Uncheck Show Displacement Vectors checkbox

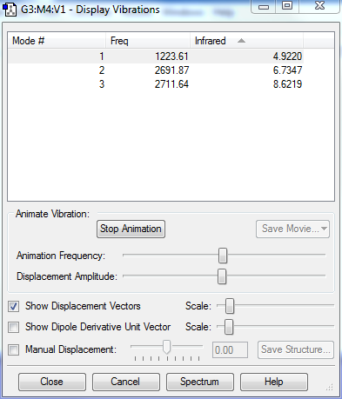[14, 306]
